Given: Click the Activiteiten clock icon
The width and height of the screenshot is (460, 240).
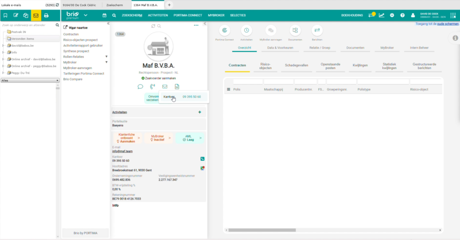Looking at the screenshot, I should click(247, 30).
